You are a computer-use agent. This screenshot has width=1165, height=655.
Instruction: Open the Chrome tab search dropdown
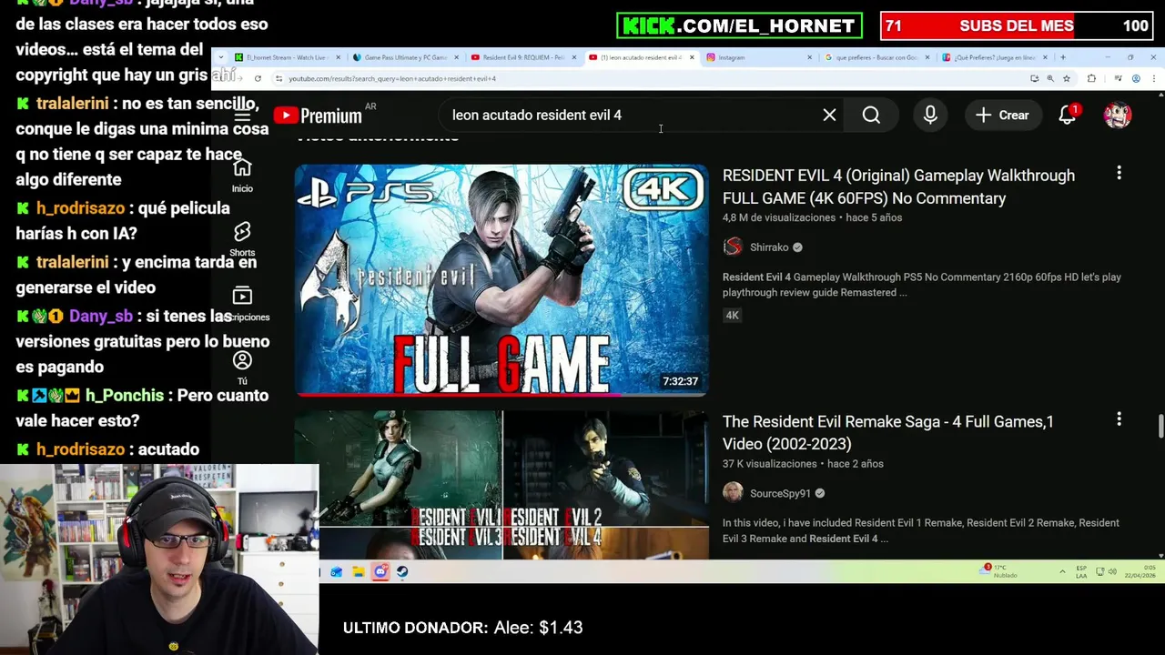click(221, 57)
